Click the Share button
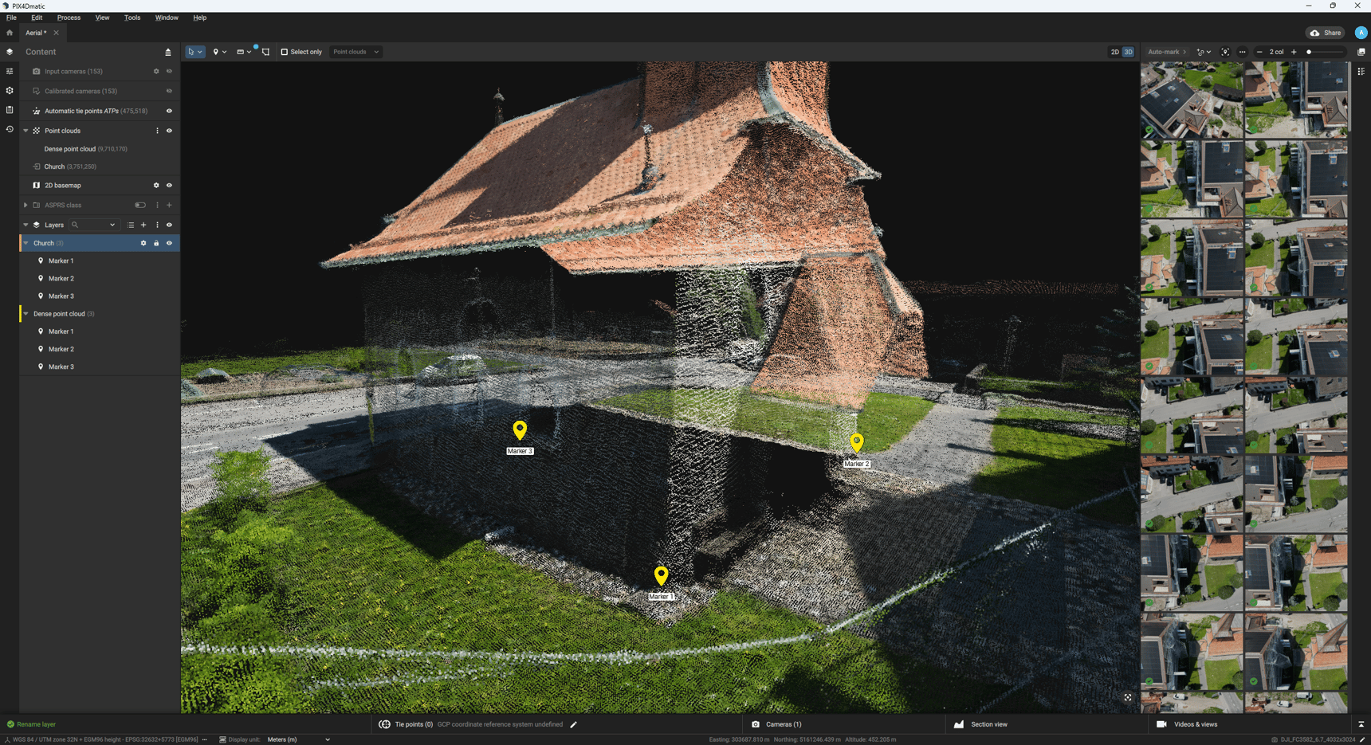 [1326, 33]
